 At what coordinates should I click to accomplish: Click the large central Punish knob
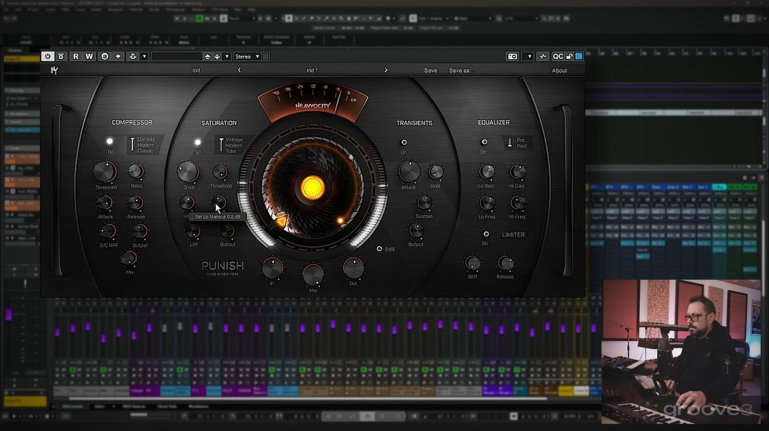tap(312, 188)
